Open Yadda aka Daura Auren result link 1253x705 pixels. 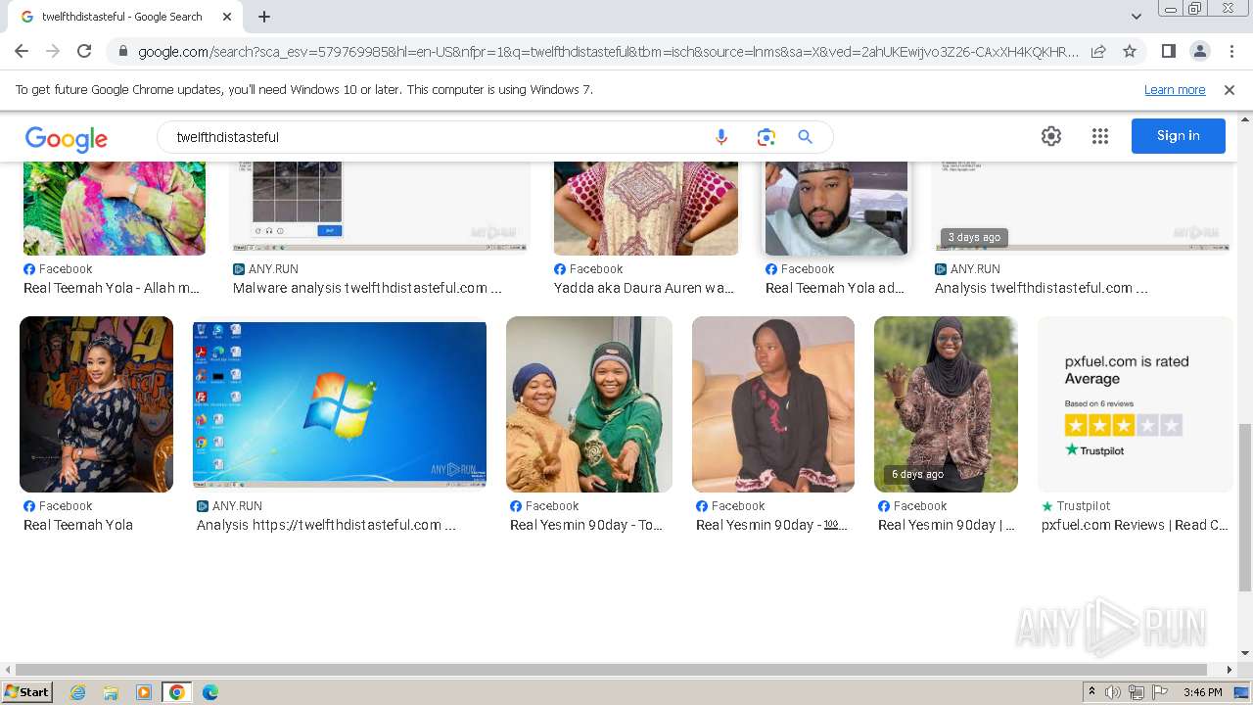[x=644, y=288]
